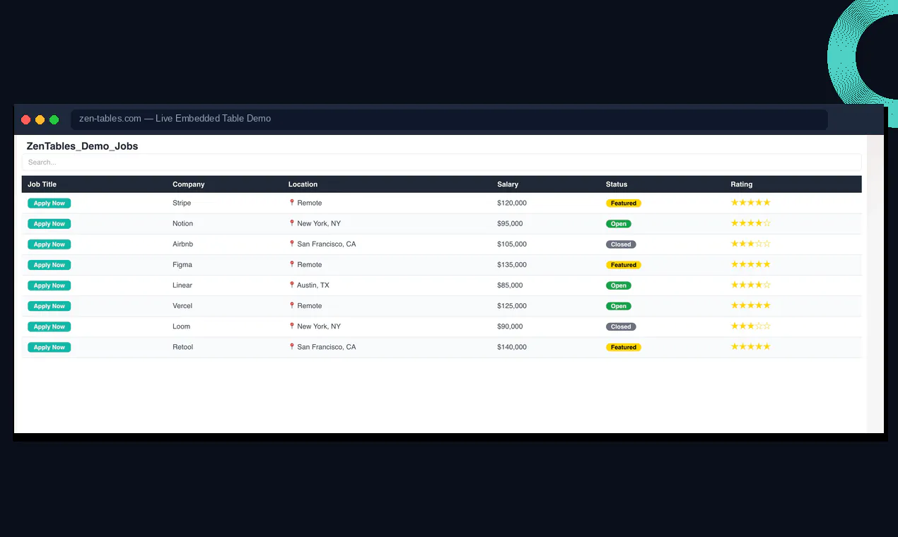
Task: Click the green maximize window dot
Action: click(54, 119)
